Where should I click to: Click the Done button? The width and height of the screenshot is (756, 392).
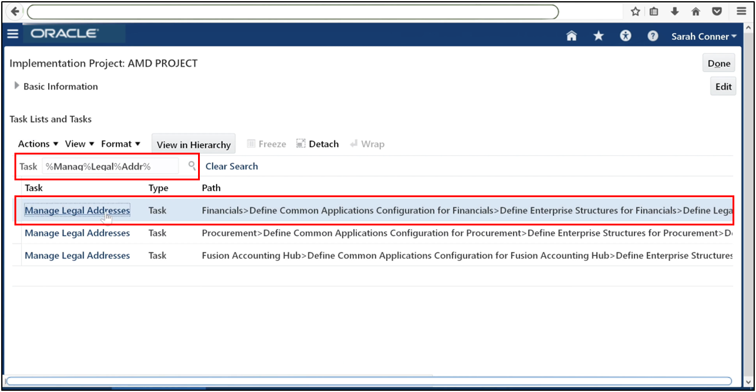pyautogui.click(x=718, y=63)
